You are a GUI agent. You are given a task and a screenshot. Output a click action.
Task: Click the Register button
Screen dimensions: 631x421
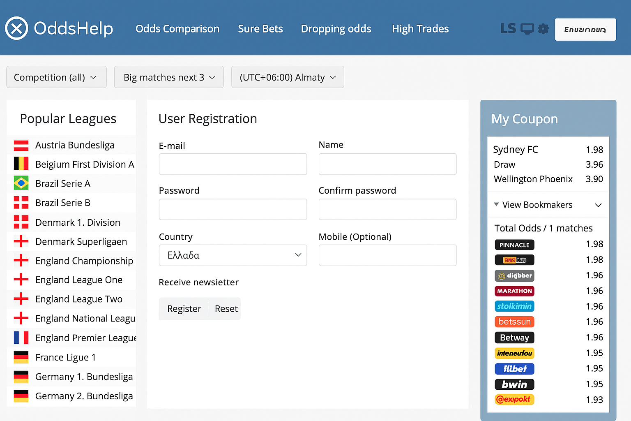pyautogui.click(x=184, y=309)
